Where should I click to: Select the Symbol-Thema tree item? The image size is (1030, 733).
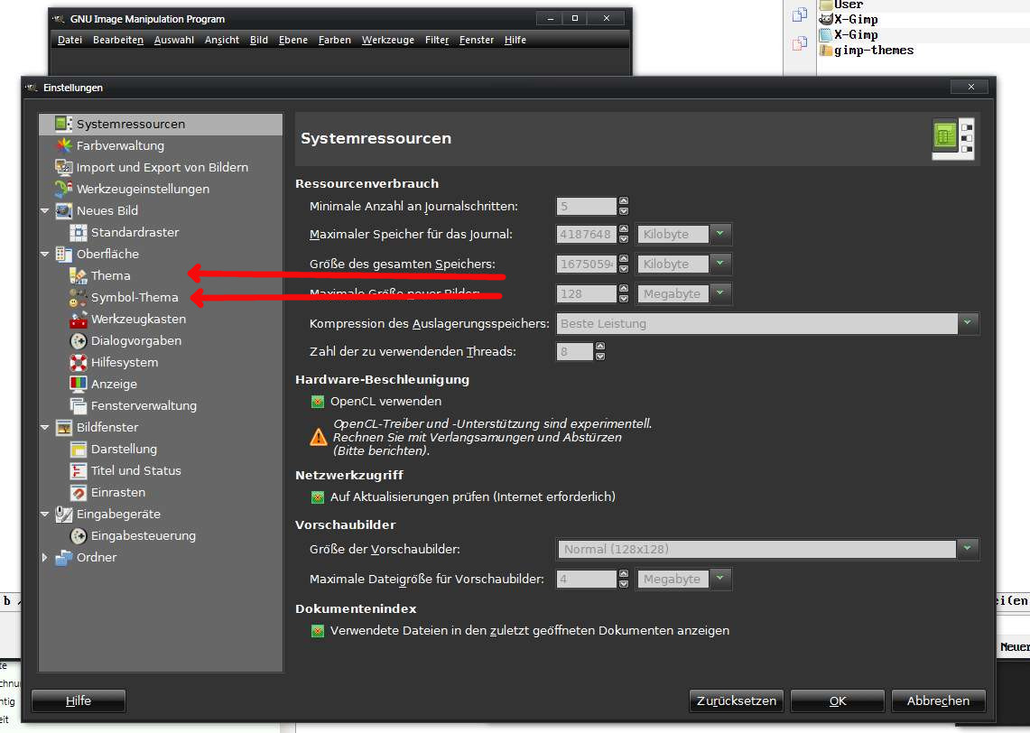(x=135, y=298)
